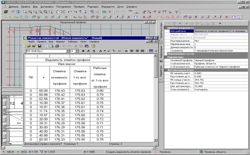Viewport: 250px width, 155px height.
Task: Click the Основной профиль value Черный профиль
Action: coord(221,60)
